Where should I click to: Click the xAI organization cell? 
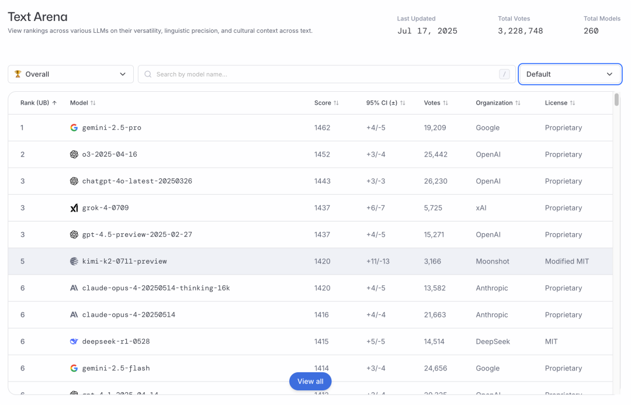pyautogui.click(x=481, y=207)
